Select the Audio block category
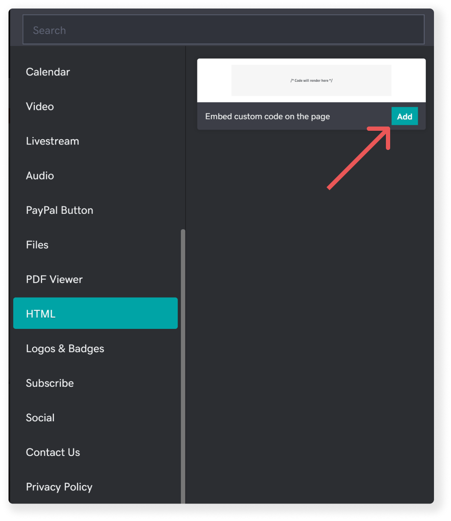 coord(40,176)
